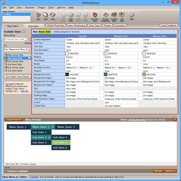This screenshot has height=181, width=181.
Task: Click the help icon beside Menu Genre dropdown
Action: click(30, 39)
